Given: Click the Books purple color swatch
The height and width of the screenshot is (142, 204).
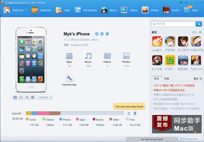Looking at the screenshot, I should (94, 119).
